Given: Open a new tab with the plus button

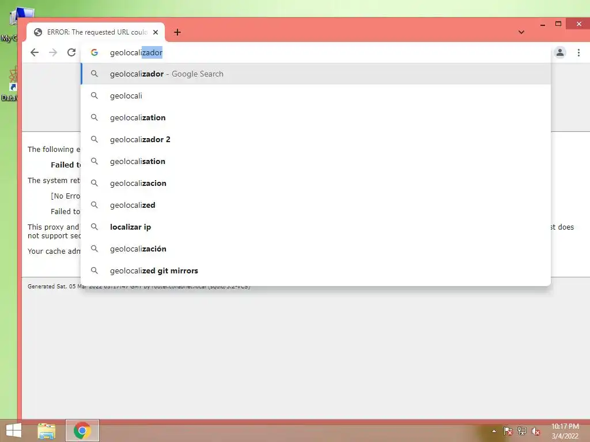Looking at the screenshot, I should (x=177, y=32).
